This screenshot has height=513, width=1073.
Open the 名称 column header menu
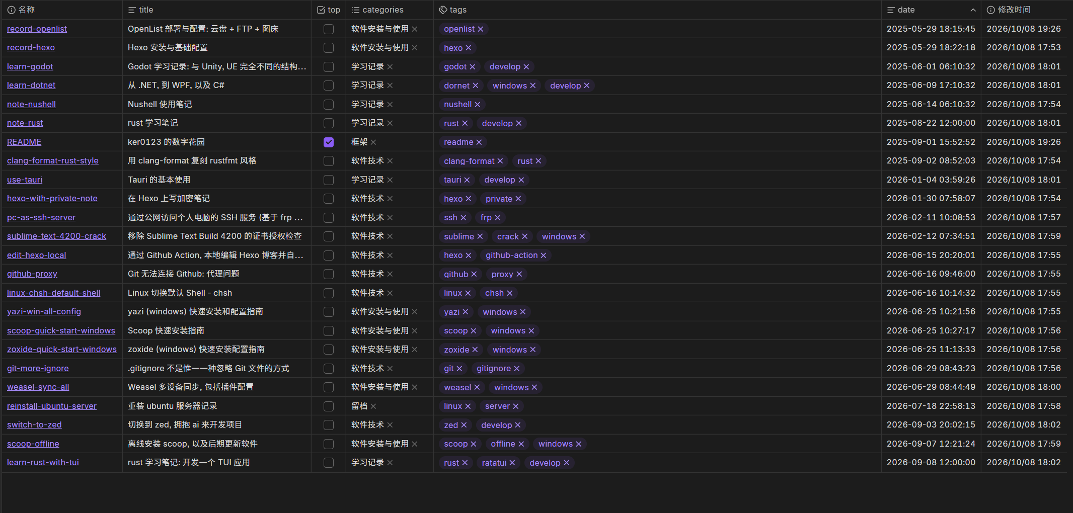tap(62, 10)
